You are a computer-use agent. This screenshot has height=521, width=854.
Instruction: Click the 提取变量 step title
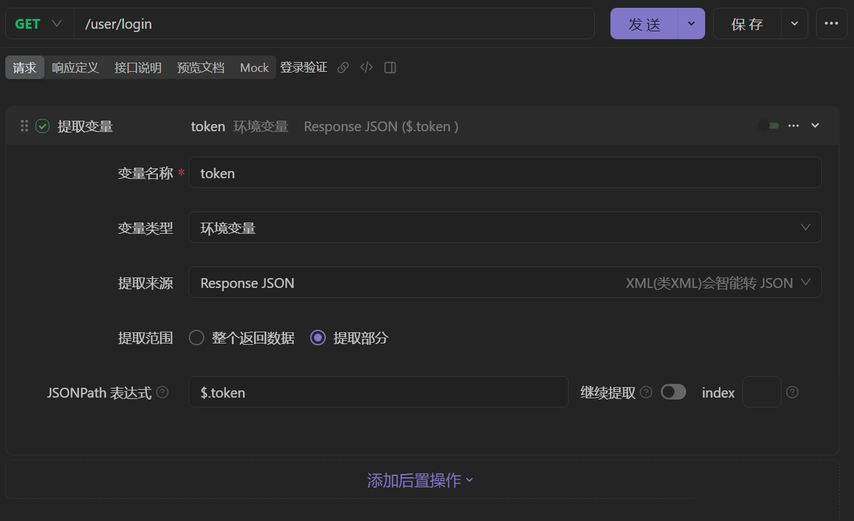tap(85, 126)
